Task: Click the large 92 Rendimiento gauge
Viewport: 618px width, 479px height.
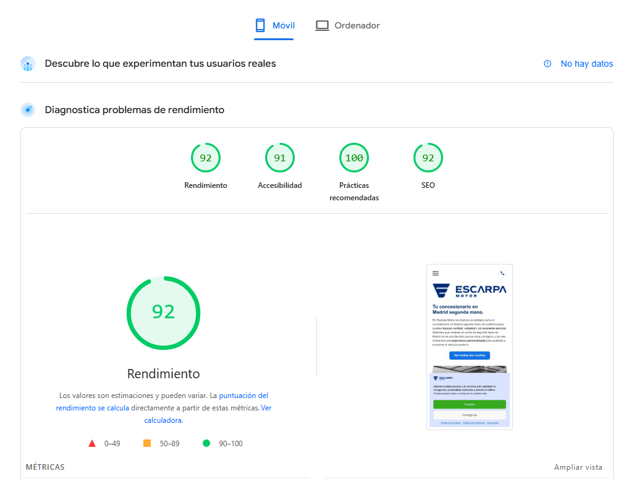Action: [x=164, y=313]
